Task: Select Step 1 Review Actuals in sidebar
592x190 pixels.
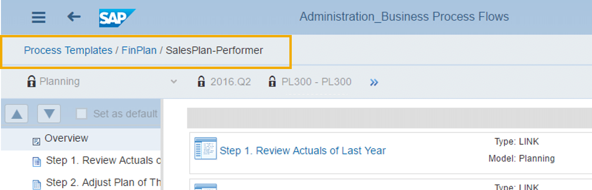Action: coord(99,161)
